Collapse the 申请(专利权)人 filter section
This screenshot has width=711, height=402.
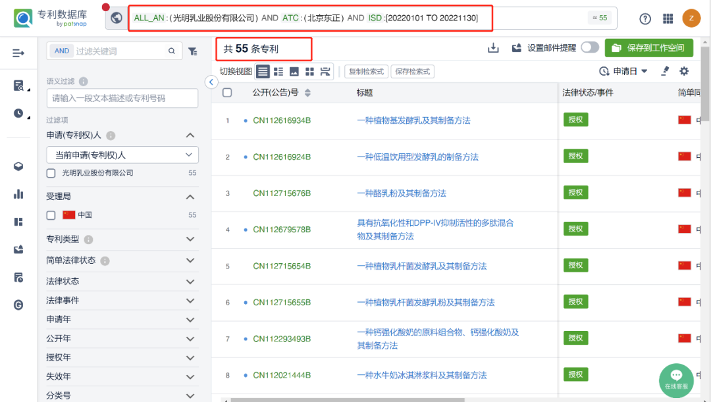pos(190,135)
